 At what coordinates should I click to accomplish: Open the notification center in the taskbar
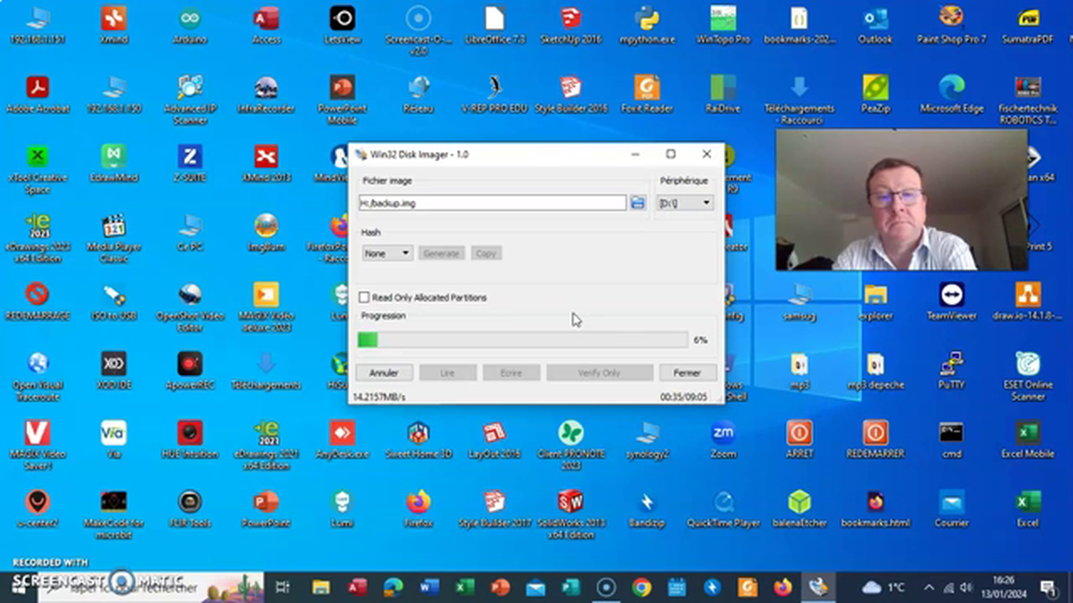pos(1048,587)
